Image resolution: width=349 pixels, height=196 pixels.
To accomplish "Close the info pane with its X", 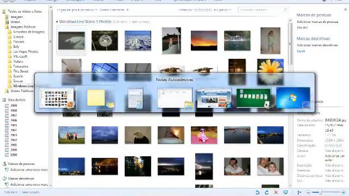I will 345,9.
